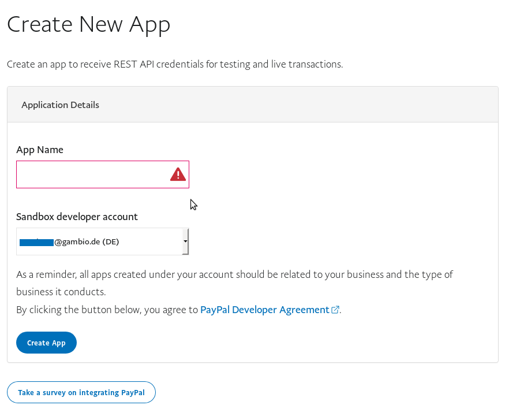Focus the empty App Name input field
Screen dimensions: 509x420
click(92, 174)
